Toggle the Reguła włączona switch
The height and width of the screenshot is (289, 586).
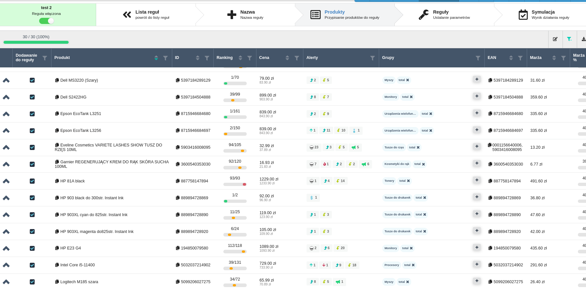(x=47, y=21)
